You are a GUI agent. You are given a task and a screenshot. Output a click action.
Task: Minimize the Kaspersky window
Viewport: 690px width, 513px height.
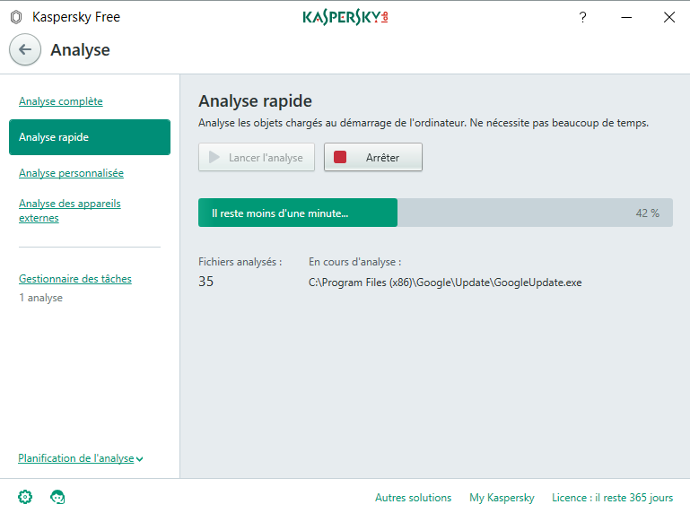pos(625,17)
